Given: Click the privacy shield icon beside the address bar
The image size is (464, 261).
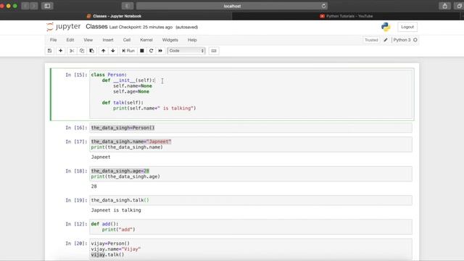Looking at the screenshot, I should [127, 6].
